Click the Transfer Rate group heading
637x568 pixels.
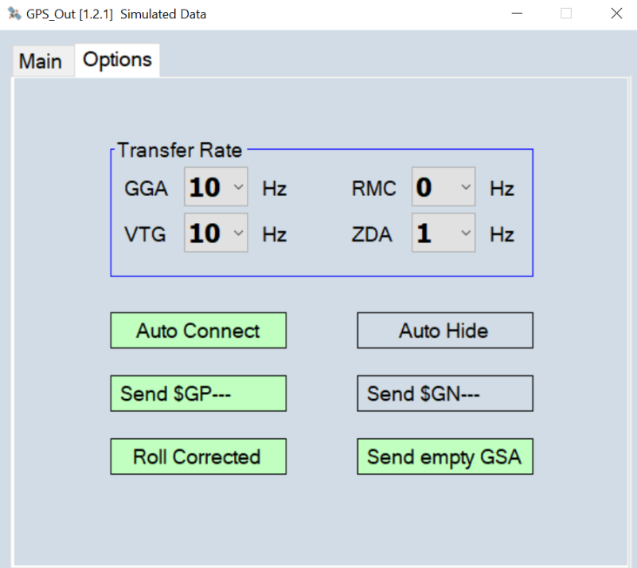180,150
